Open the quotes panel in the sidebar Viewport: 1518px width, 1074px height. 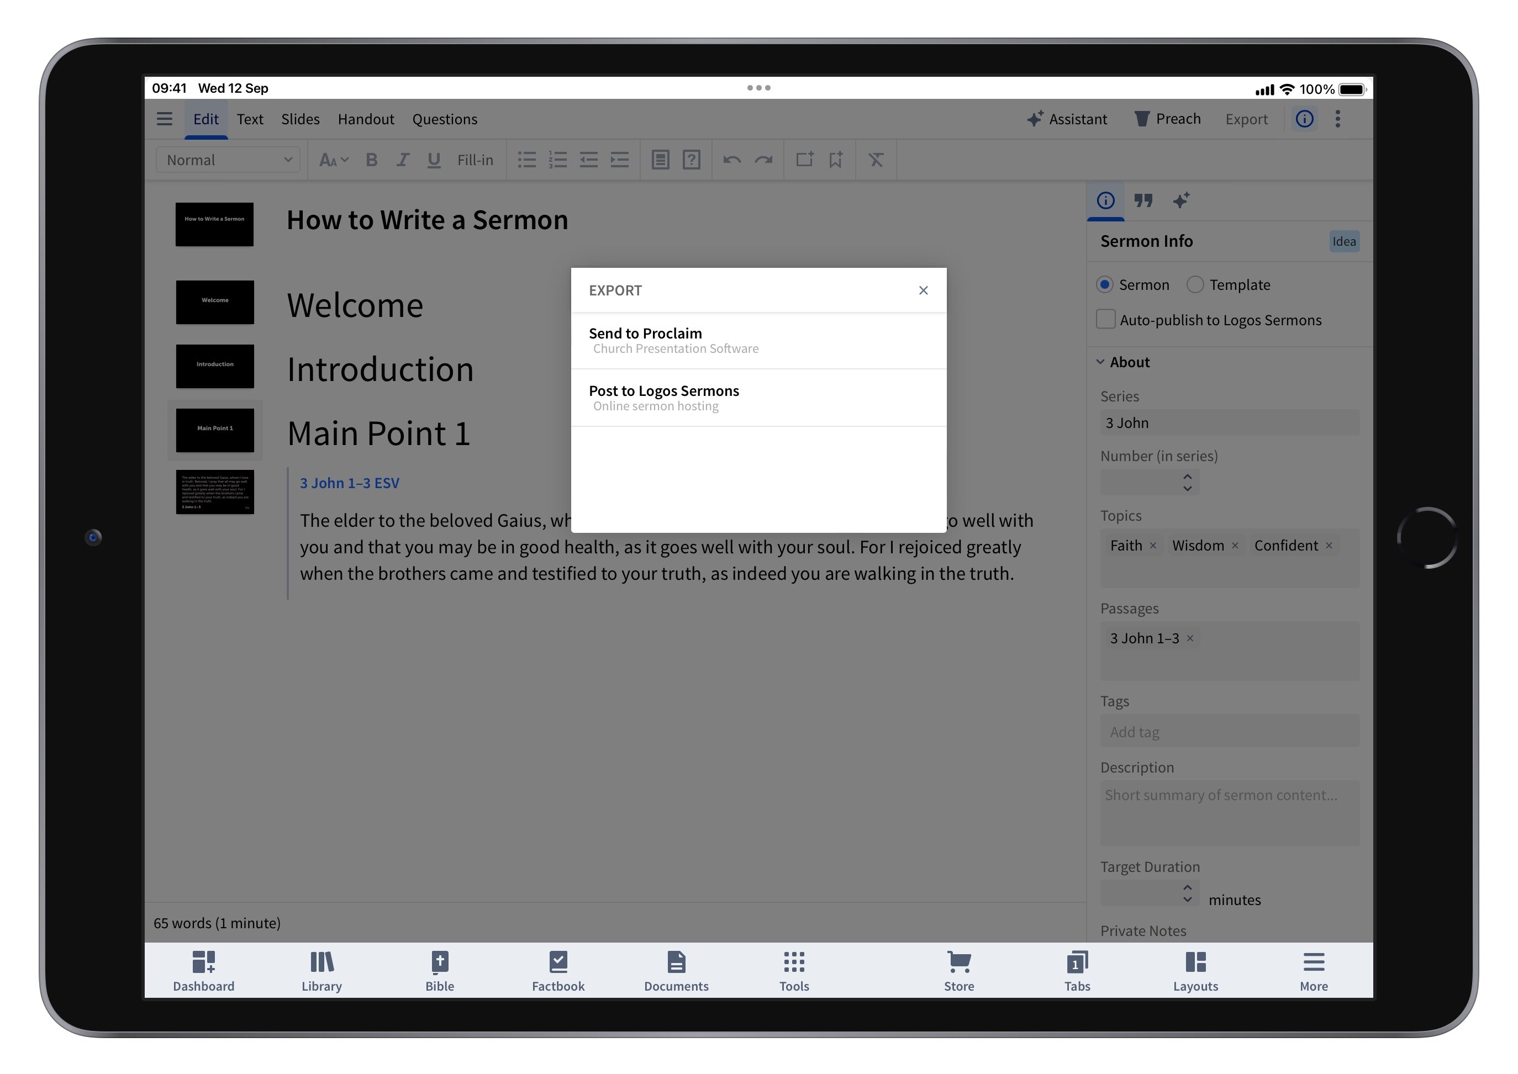1143,200
